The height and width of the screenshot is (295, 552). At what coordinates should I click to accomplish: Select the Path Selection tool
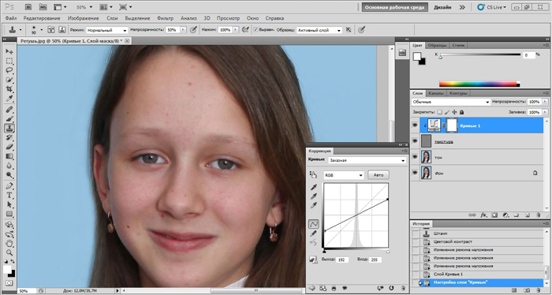coord(9,205)
